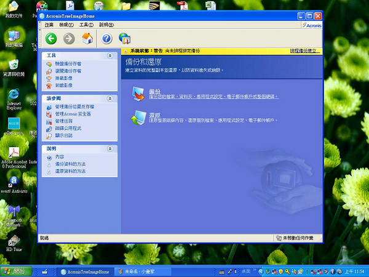Select Adobe Acrobat 8 Professional desktop icon
Screen dimensions: 369x277
pyautogui.click(x=14, y=158)
